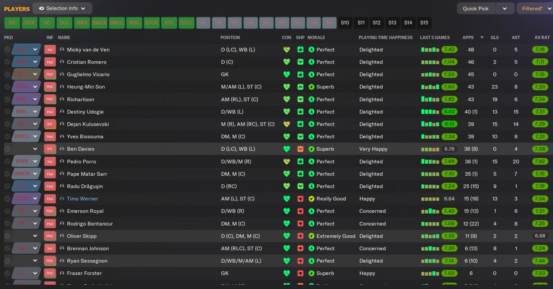Click Ben Davies' Superb morale icon
This screenshot has width=553, height=289.
coord(311,149)
